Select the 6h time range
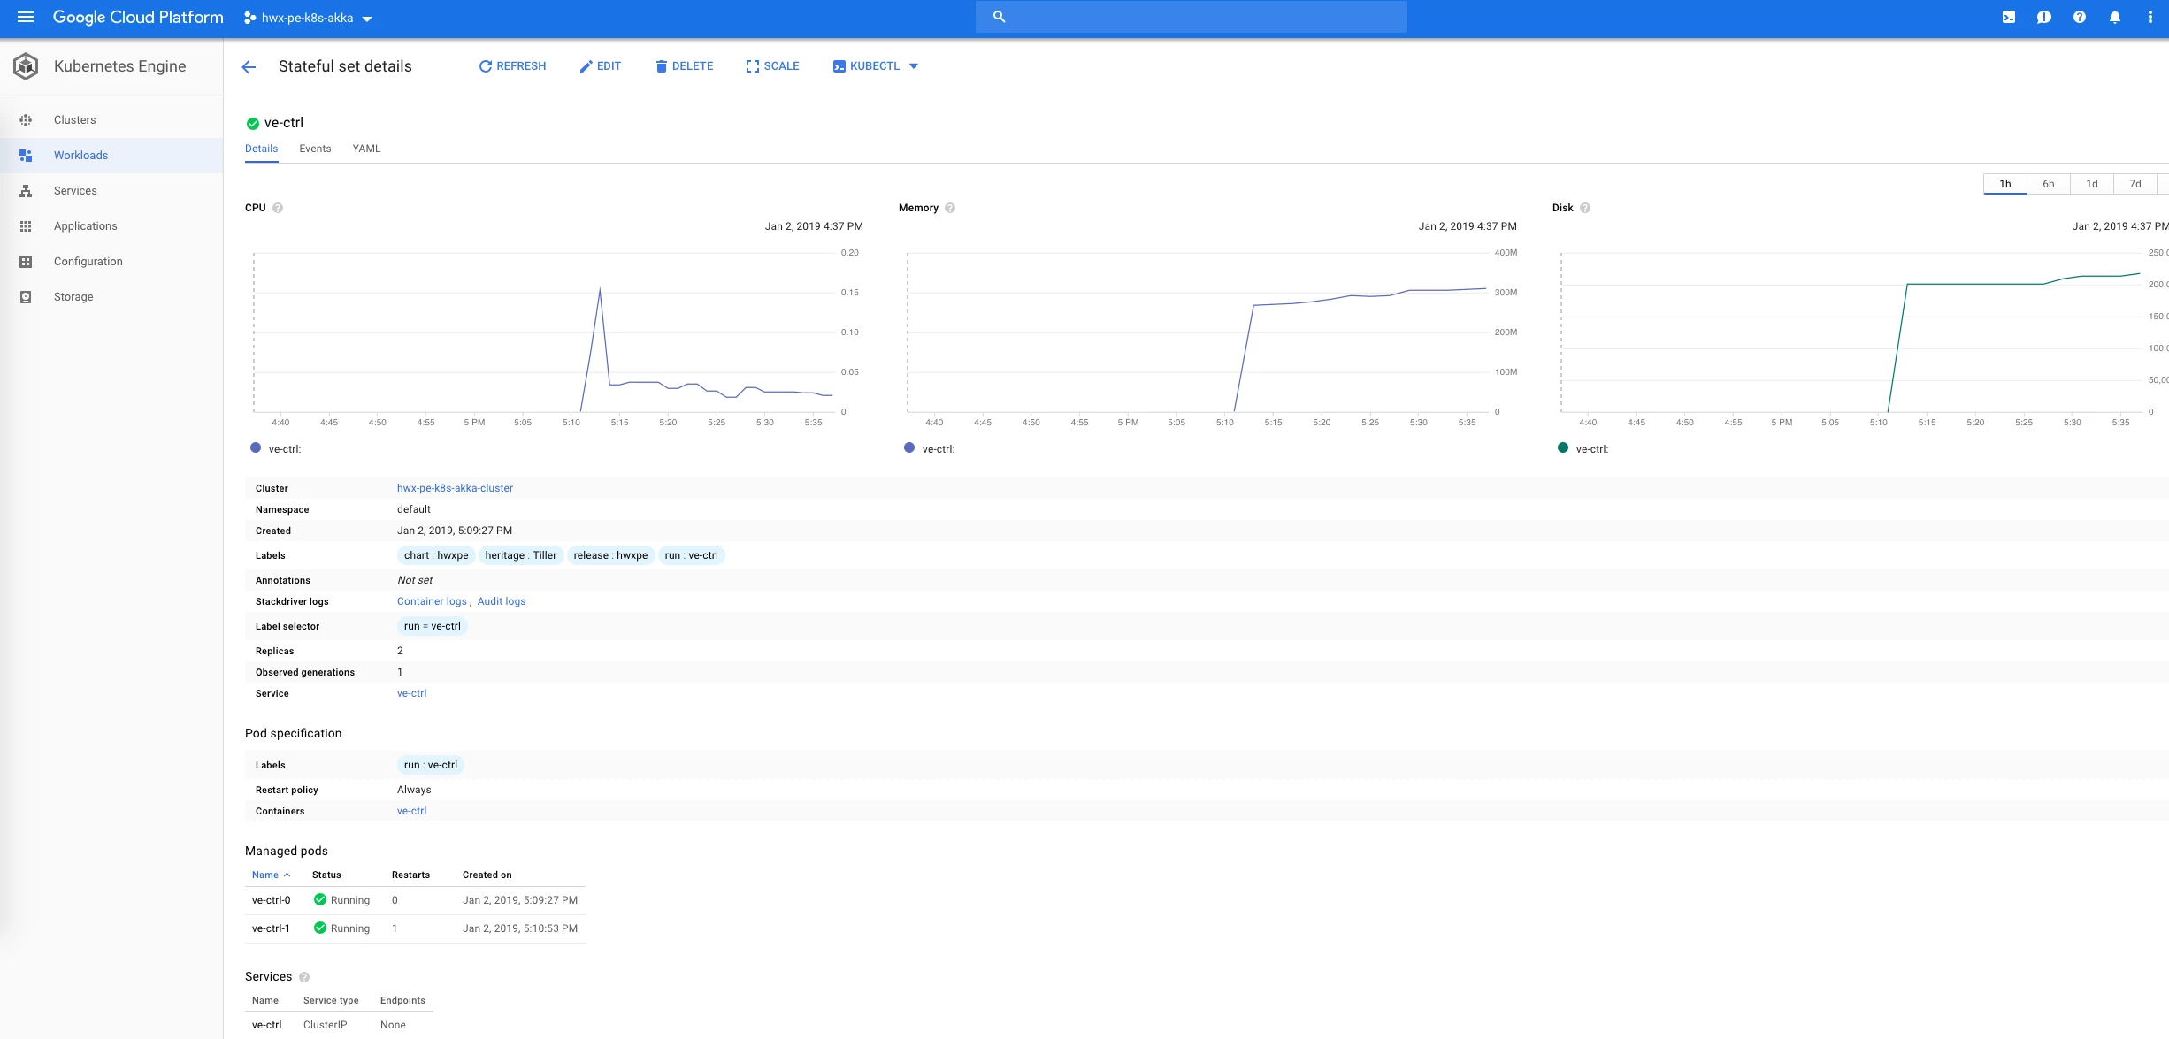This screenshot has width=2169, height=1039. [2048, 184]
